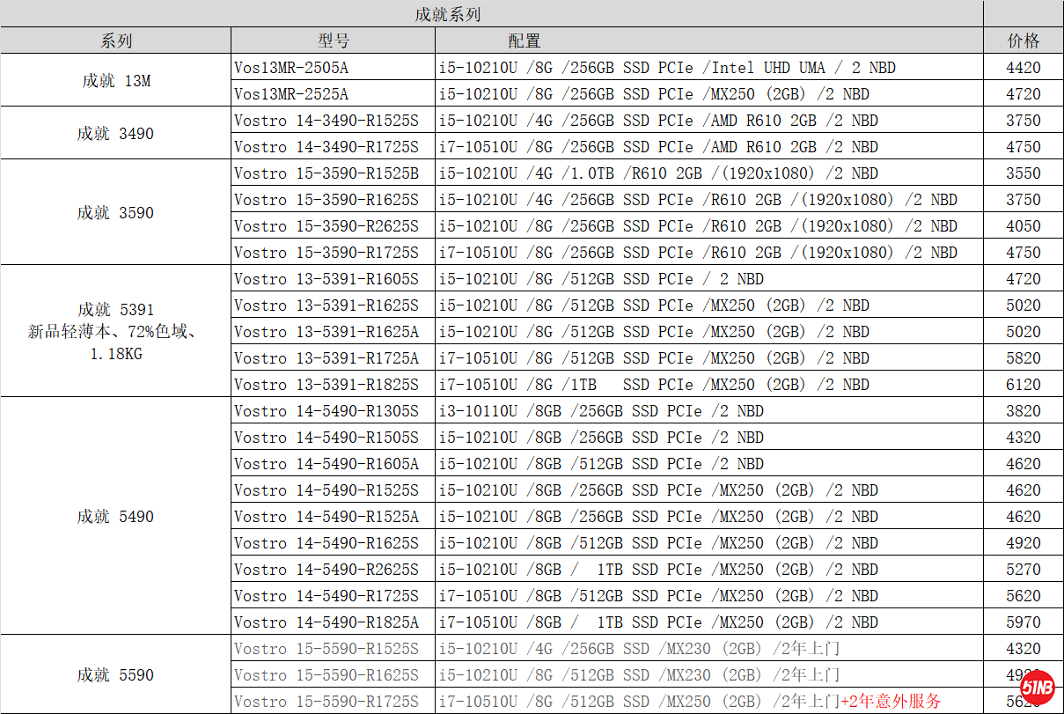Select the Vostro 14-5490-R1305S model cell
Image resolution: width=1064 pixels, height=714 pixels.
[x=327, y=411]
